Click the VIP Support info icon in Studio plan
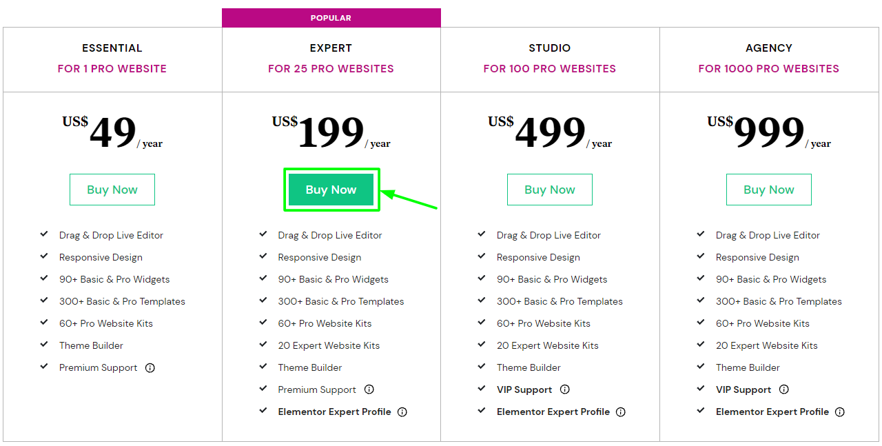The height and width of the screenshot is (446, 882). tap(564, 389)
